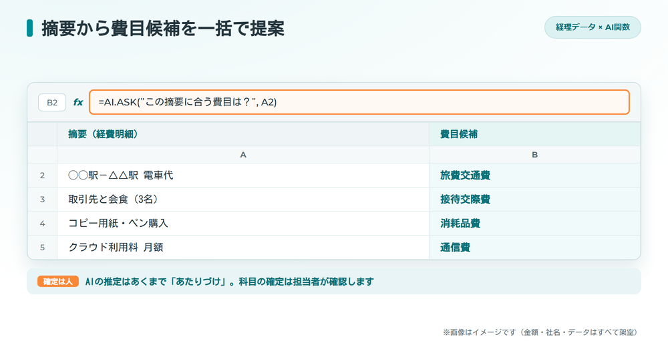Click the AI.ASK formula bar
This screenshot has height=349, width=668.
[359, 102]
